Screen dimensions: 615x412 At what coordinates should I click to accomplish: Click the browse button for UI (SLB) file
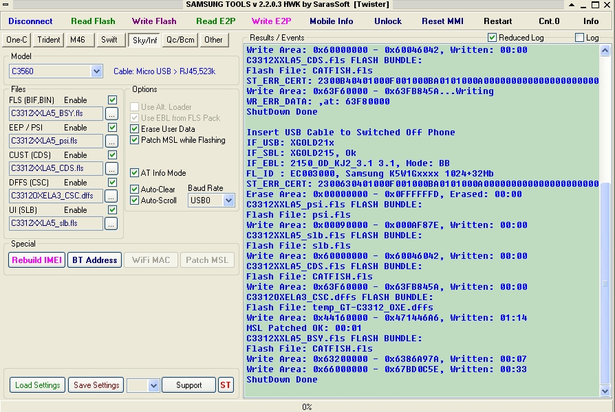(111, 223)
